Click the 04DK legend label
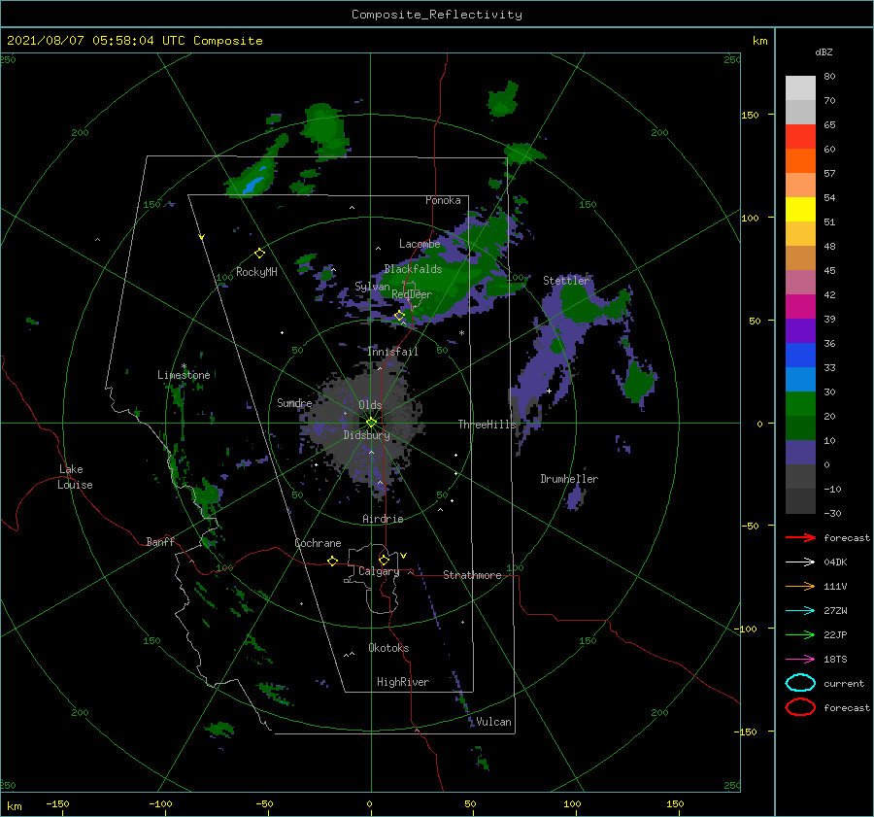 pyautogui.click(x=835, y=562)
